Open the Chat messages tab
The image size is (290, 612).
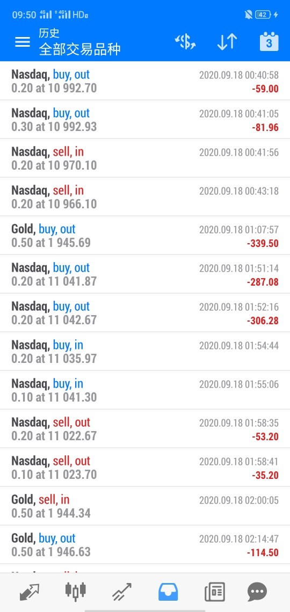pyautogui.click(x=257, y=592)
